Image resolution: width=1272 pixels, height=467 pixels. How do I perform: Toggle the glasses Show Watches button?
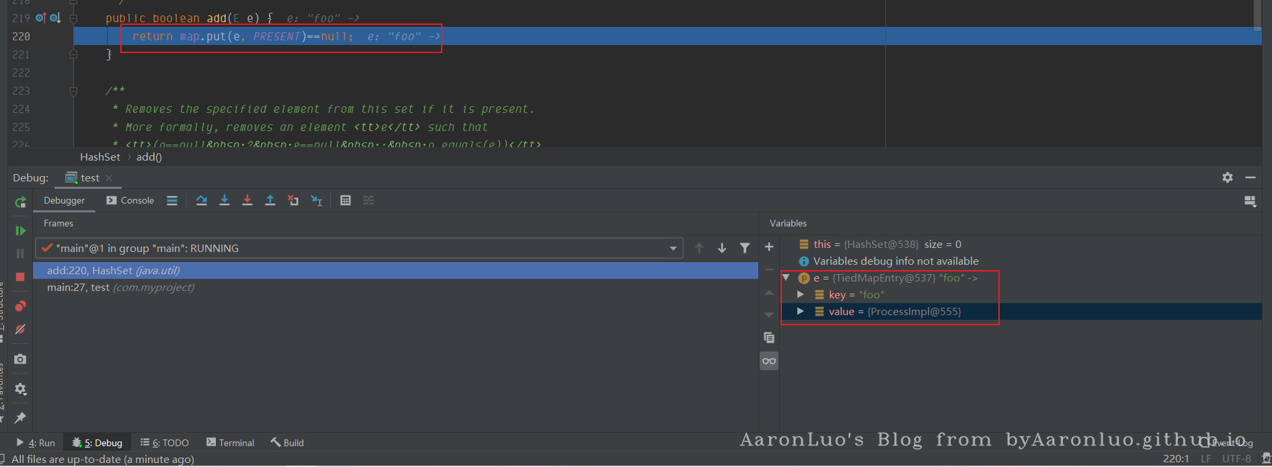pos(769,361)
